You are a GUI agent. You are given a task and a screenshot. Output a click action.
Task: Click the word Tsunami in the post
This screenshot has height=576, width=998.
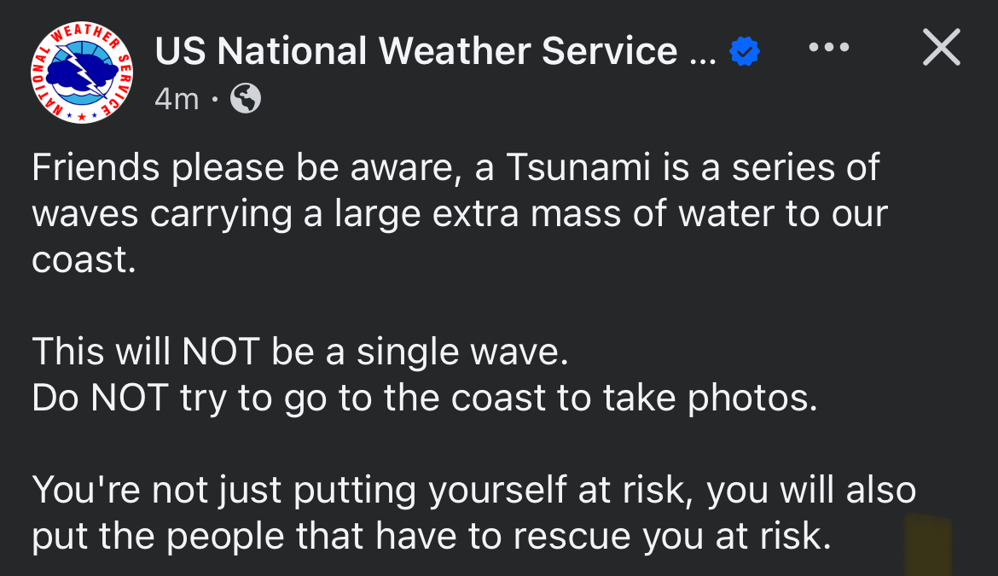(576, 167)
